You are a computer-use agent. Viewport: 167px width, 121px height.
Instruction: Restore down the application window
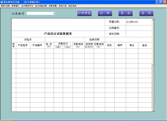point(161,2)
